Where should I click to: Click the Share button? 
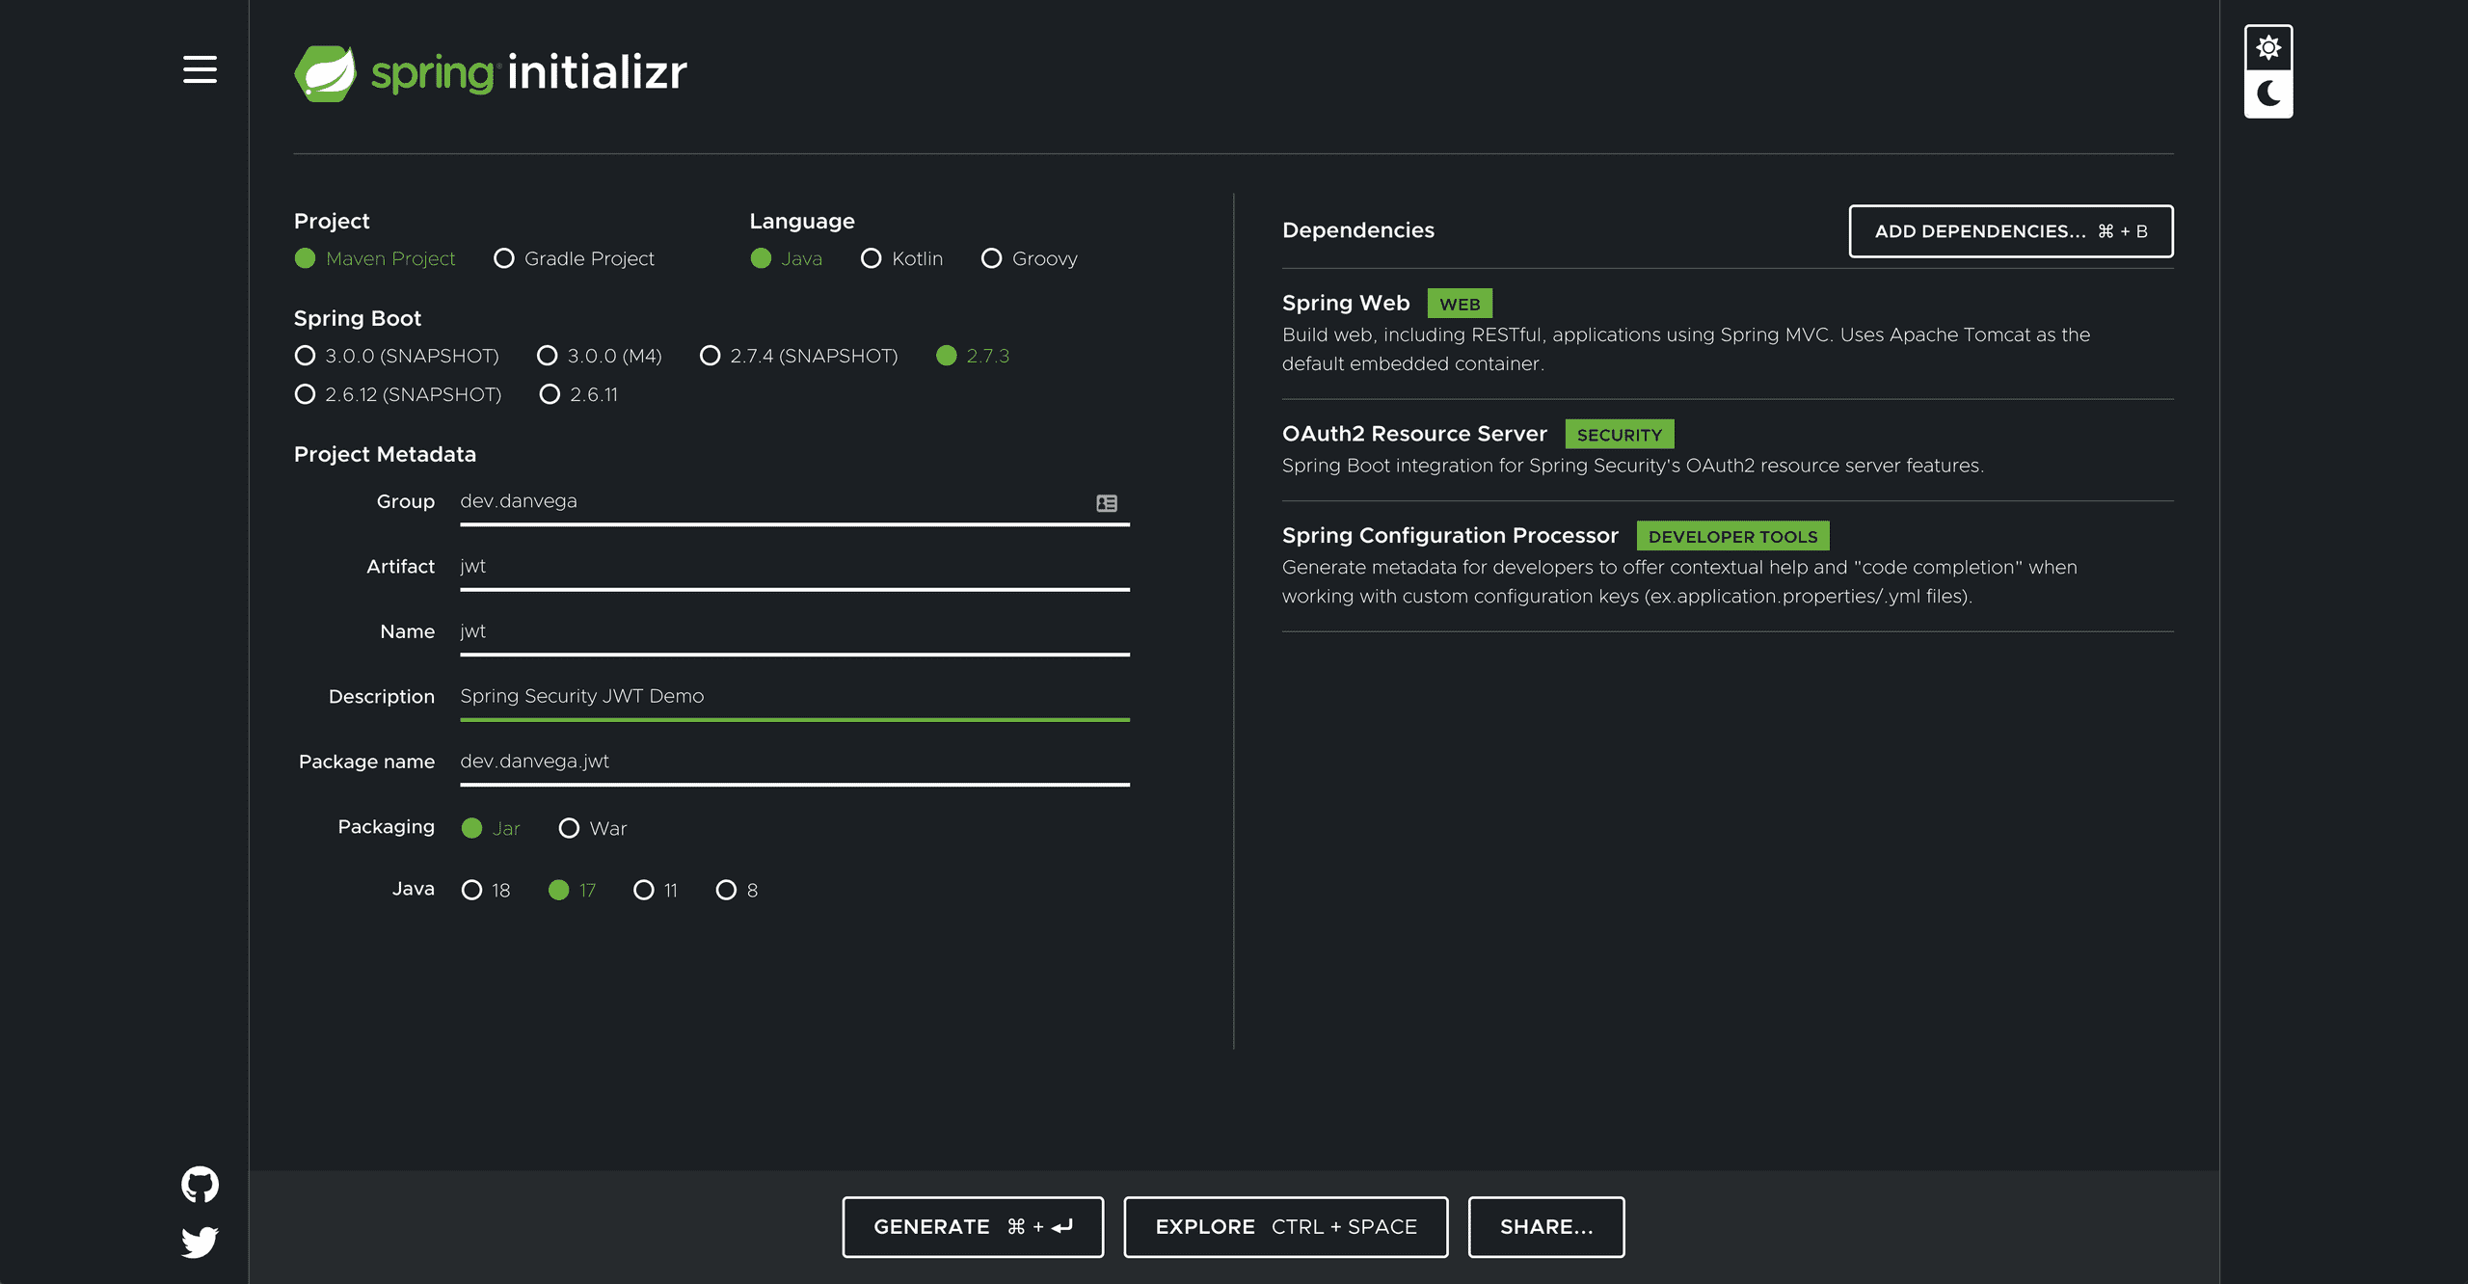(x=1545, y=1226)
